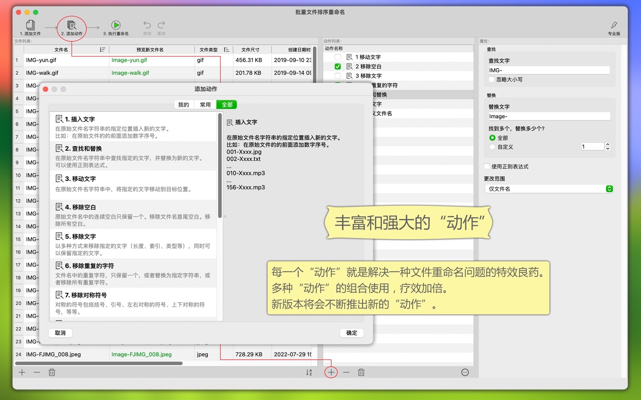The height and width of the screenshot is (400, 641).
Task: Open the action list more options icon
Action: point(465,372)
